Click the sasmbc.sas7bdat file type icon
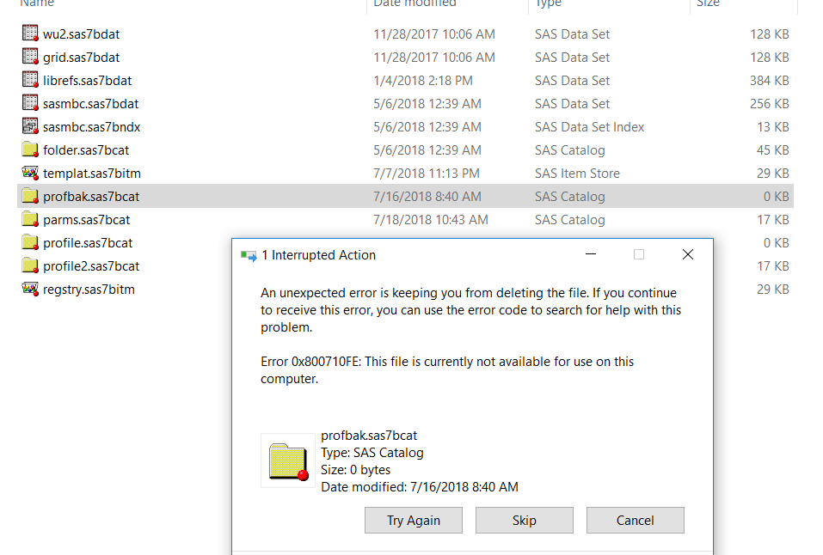Screen dimensions: 823x555 click(29, 103)
